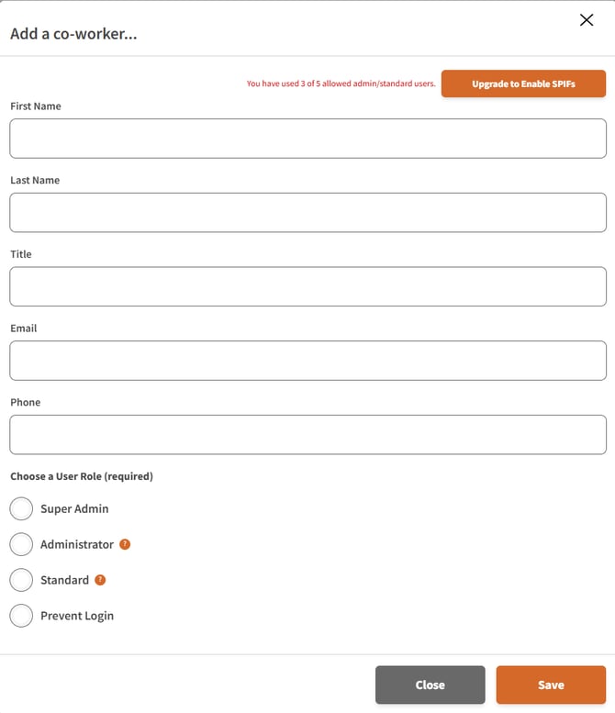This screenshot has height=713, width=615.
Task: Click the Email label text
Action: pyautogui.click(x=24, y=328)
